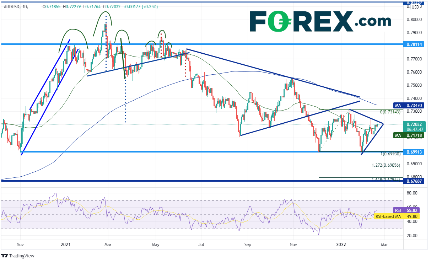Screen dimensions: 431x262
Task: Click the 2022 label on the time axis
Action: (341, 245)
